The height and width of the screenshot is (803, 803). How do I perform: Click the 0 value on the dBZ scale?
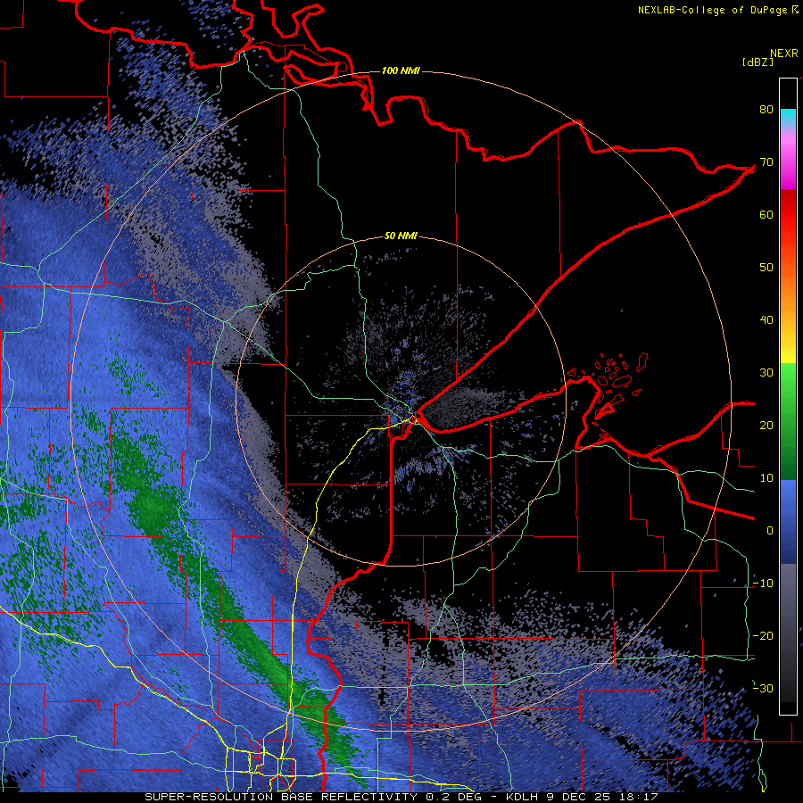point(770,531)
